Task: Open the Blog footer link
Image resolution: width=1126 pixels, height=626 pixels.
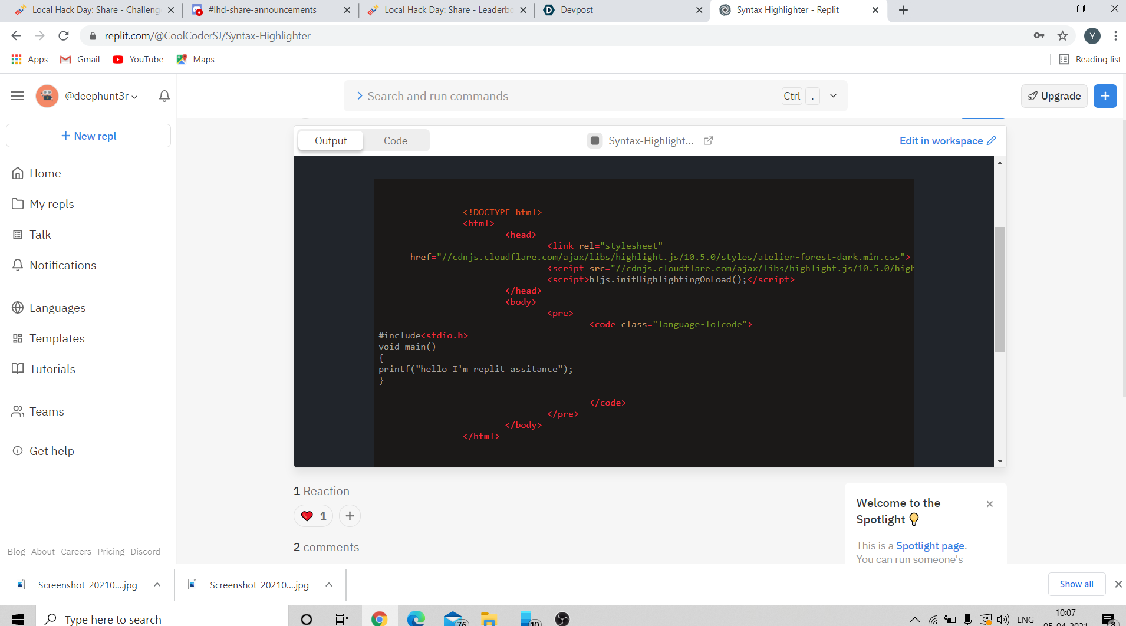Action: (16, 552)
